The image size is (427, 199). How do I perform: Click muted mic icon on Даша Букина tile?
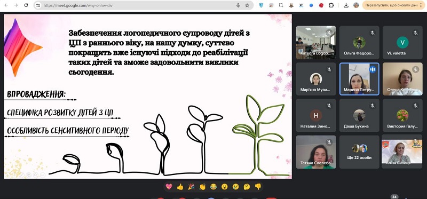[x=372, y=106]
